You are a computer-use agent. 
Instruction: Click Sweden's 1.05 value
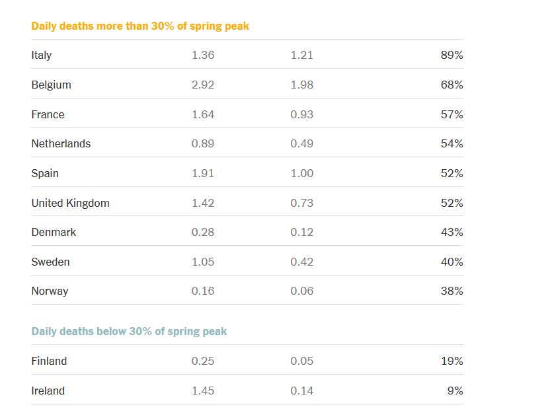203,262
